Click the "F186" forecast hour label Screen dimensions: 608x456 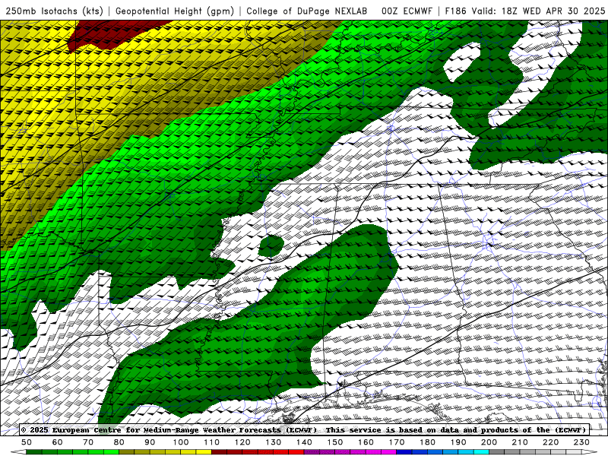(x=455, y=11)
